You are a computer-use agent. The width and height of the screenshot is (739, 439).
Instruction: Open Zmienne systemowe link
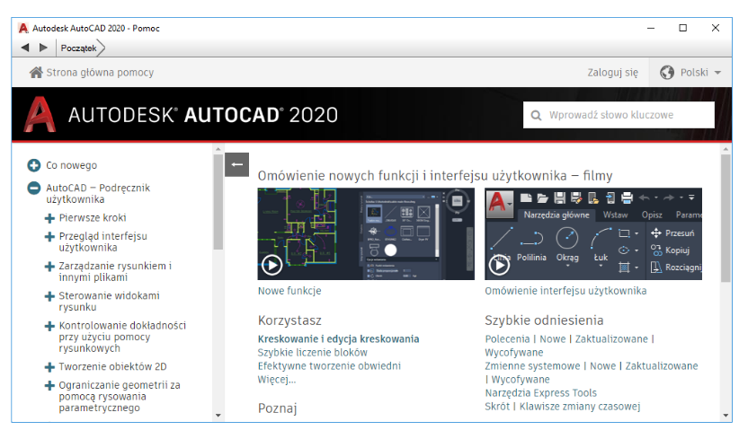coord(532,366)
